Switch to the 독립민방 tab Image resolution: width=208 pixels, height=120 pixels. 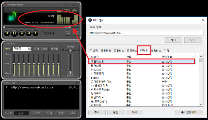(x=106, y=51)
